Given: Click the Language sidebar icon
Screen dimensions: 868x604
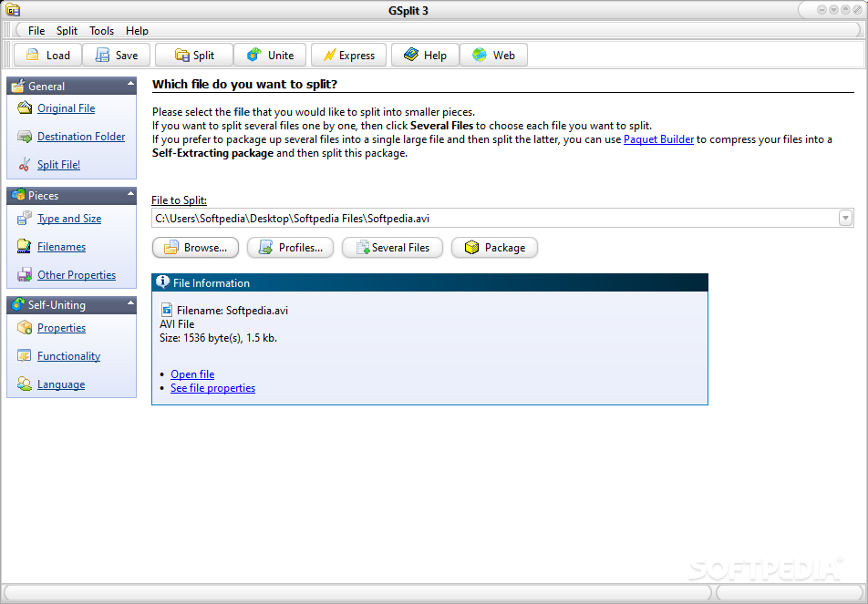Looking at the screenshot, I should coord(25,384).
